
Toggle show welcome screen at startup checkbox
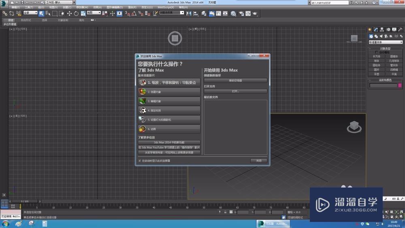140,161
